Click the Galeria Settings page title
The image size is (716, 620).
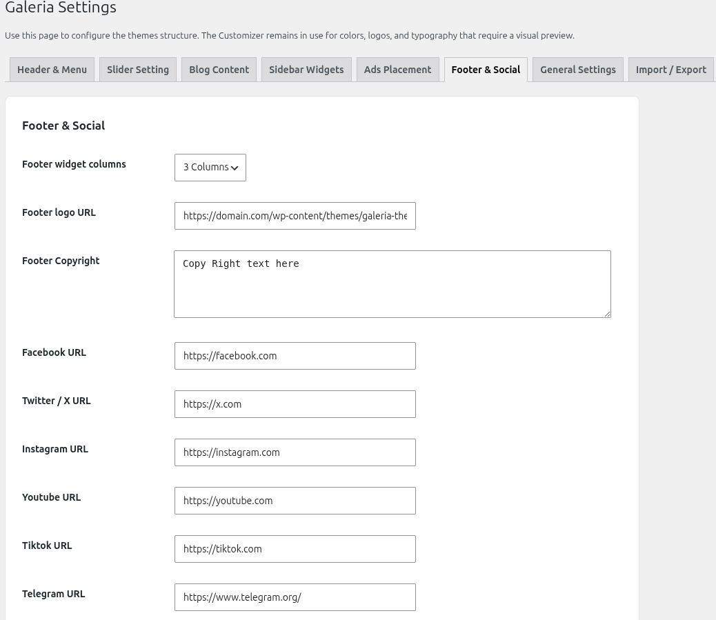61,8
